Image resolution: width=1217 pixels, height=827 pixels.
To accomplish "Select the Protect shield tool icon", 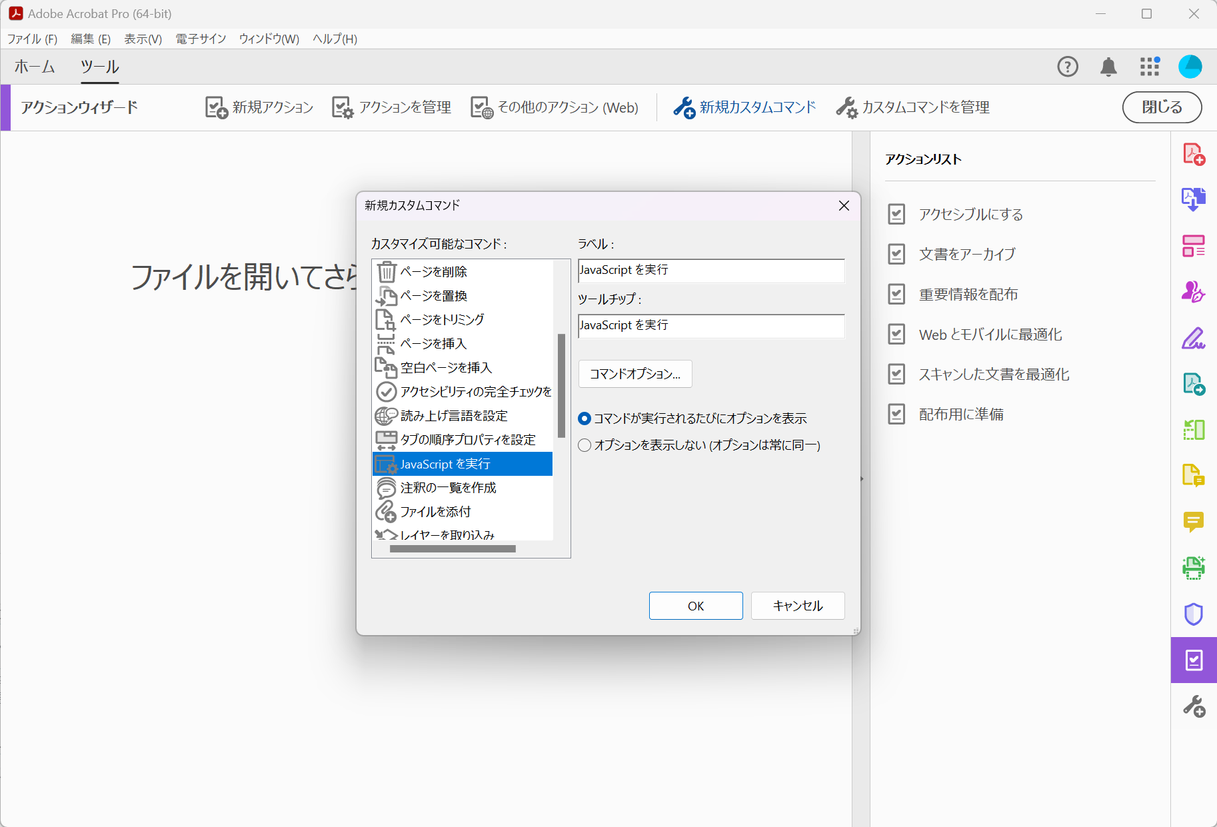I will (1194, 614).
